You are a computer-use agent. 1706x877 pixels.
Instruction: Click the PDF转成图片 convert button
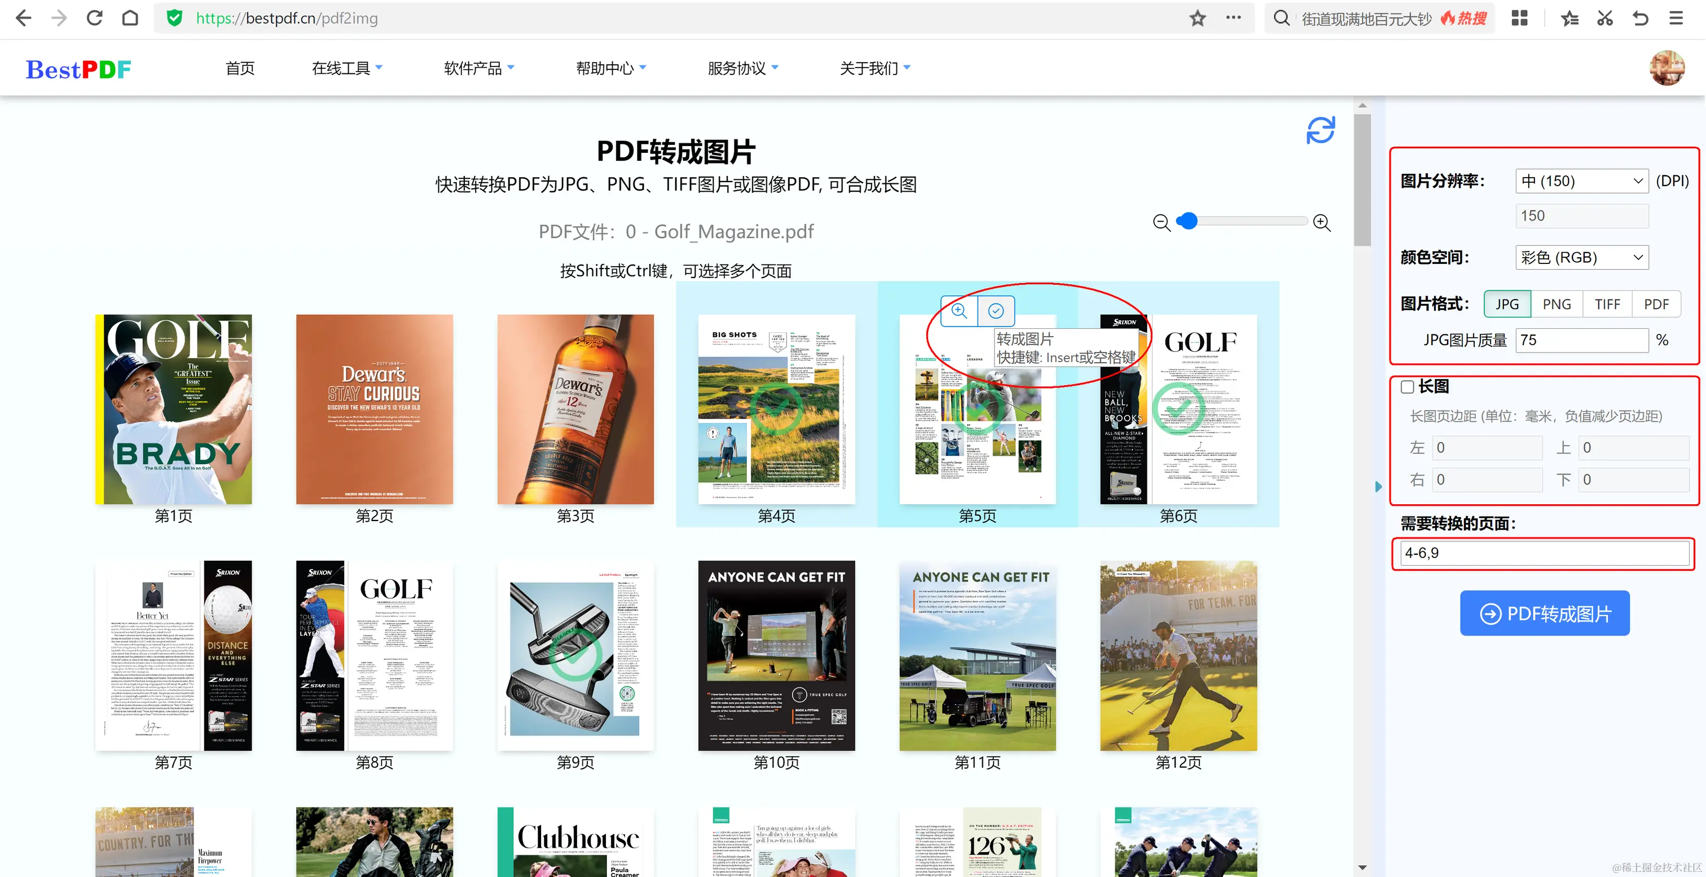point(1544,614)
